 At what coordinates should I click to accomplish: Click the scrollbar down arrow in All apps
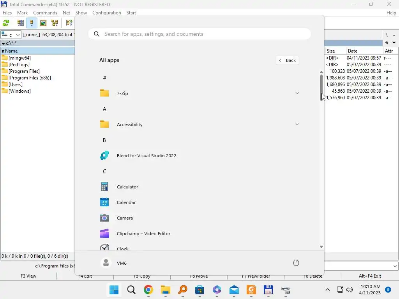point(321,246)
